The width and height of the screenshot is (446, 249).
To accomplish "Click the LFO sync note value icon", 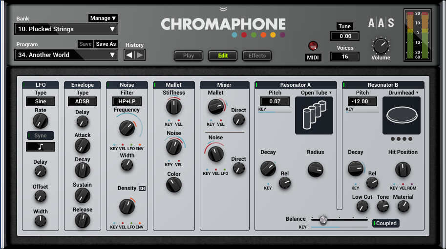I will pos(41,147).
